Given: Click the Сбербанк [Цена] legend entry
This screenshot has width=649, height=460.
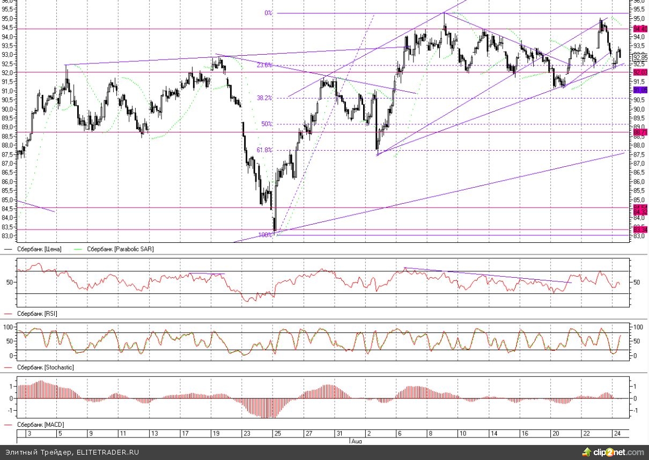Looking at the screenshot, I should point(39,249).
